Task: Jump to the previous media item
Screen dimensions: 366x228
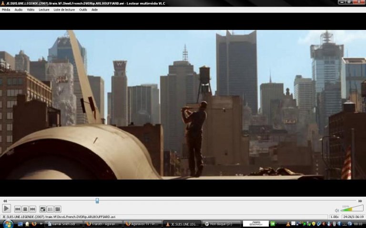Action: point(18,209)
